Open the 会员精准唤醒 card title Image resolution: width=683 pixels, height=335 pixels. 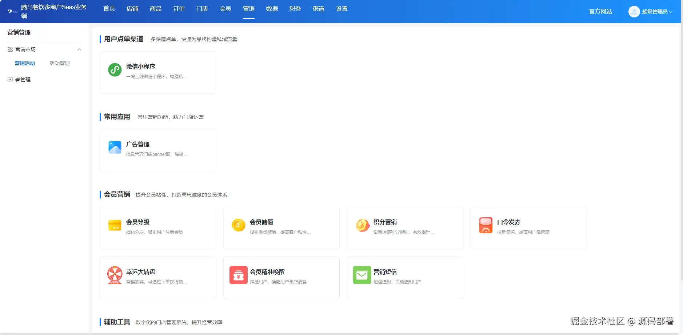coord(267,272)
